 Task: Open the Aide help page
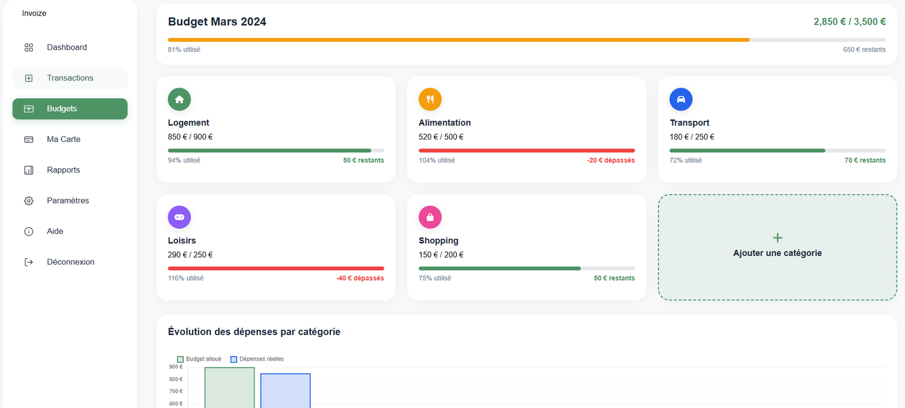pyautogui.click(x=55, y=231)
